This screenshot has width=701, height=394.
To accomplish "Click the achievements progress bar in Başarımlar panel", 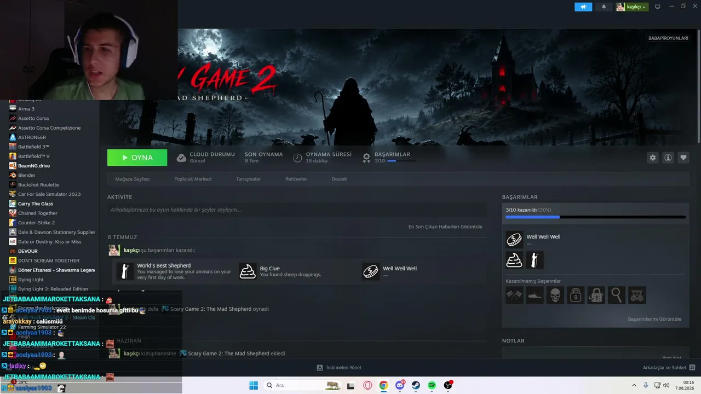I will click(595, 217).
